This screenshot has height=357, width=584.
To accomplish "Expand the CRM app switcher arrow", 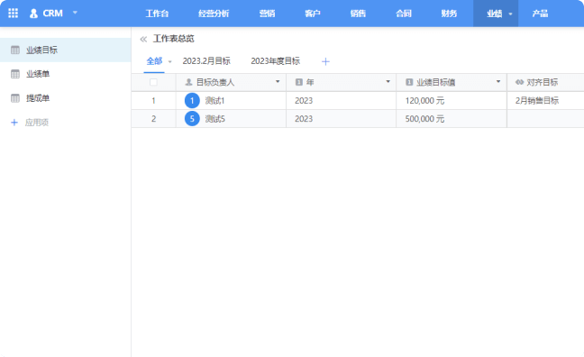I will (x=75, y=13).
